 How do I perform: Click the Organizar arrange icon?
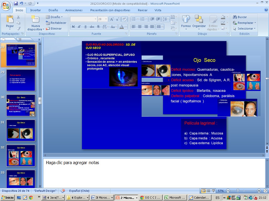tap(199, 20)
